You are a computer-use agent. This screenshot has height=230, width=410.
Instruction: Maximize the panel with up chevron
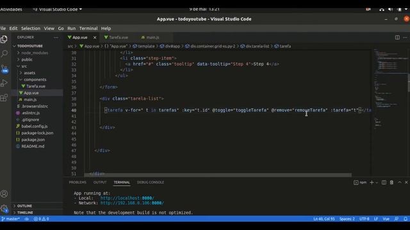(399, 182)
